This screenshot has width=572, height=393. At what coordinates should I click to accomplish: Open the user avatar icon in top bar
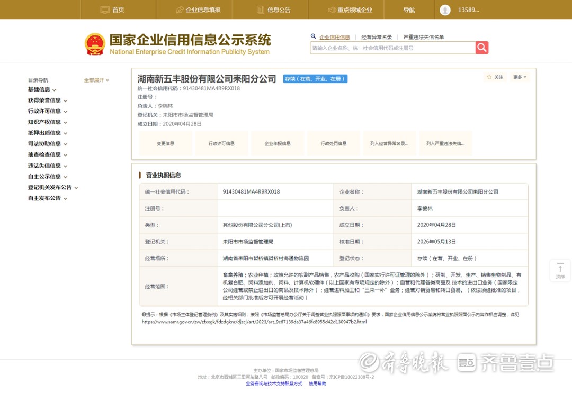[x=445, y=10]
